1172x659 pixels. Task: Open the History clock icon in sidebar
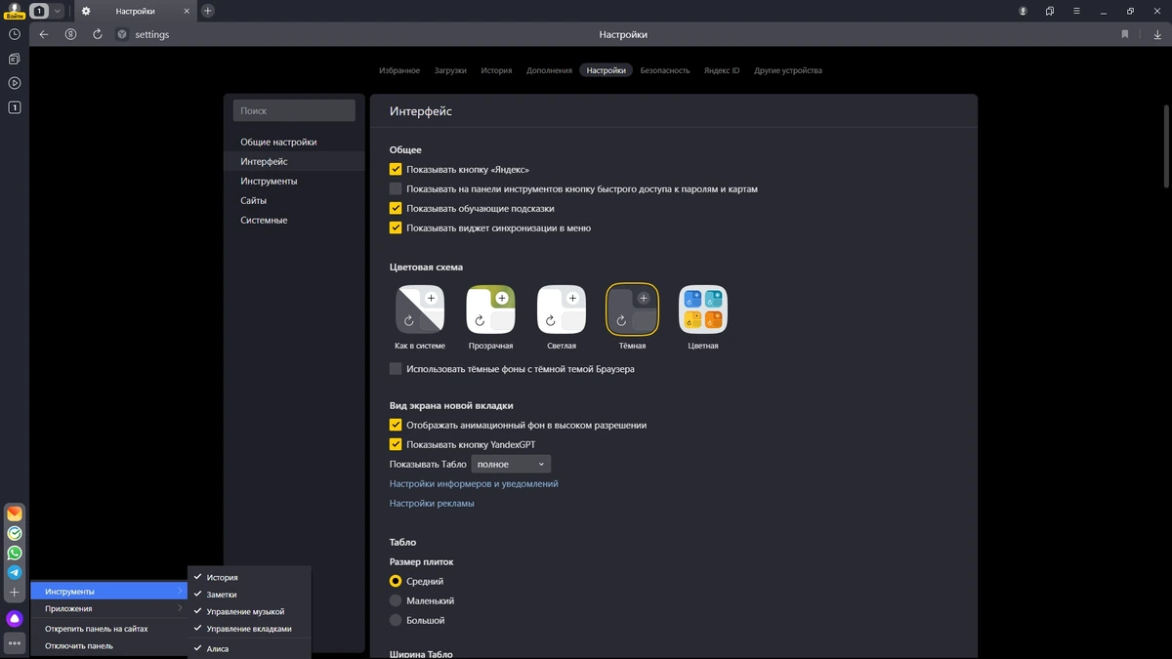[x=15, y=34]
